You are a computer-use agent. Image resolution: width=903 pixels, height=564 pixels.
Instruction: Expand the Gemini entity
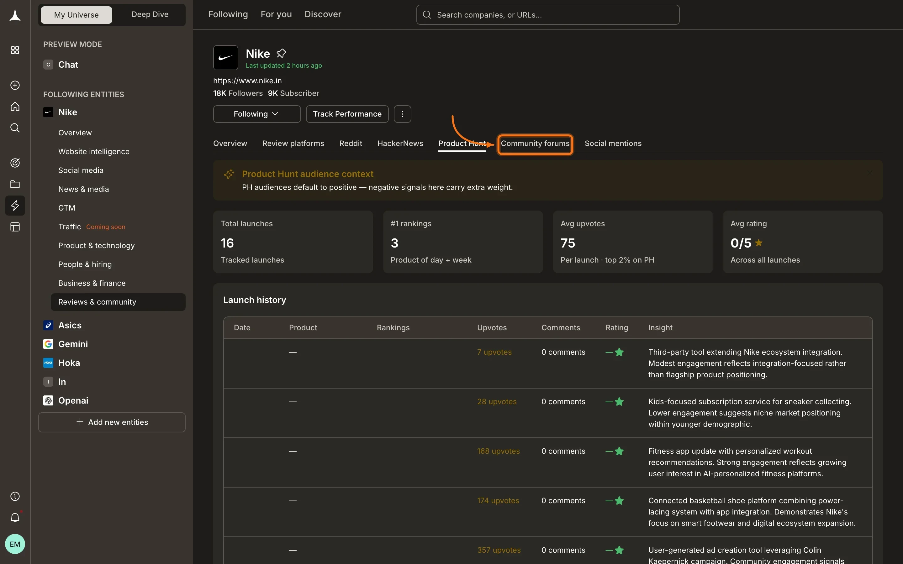pyautogui.click(x=73, y=344)
